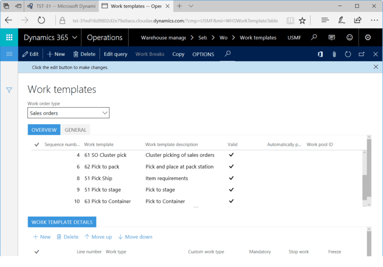Screen dimensions: 383x267
Task: Open the filter pane funnel icon
Action: [9, 90]
